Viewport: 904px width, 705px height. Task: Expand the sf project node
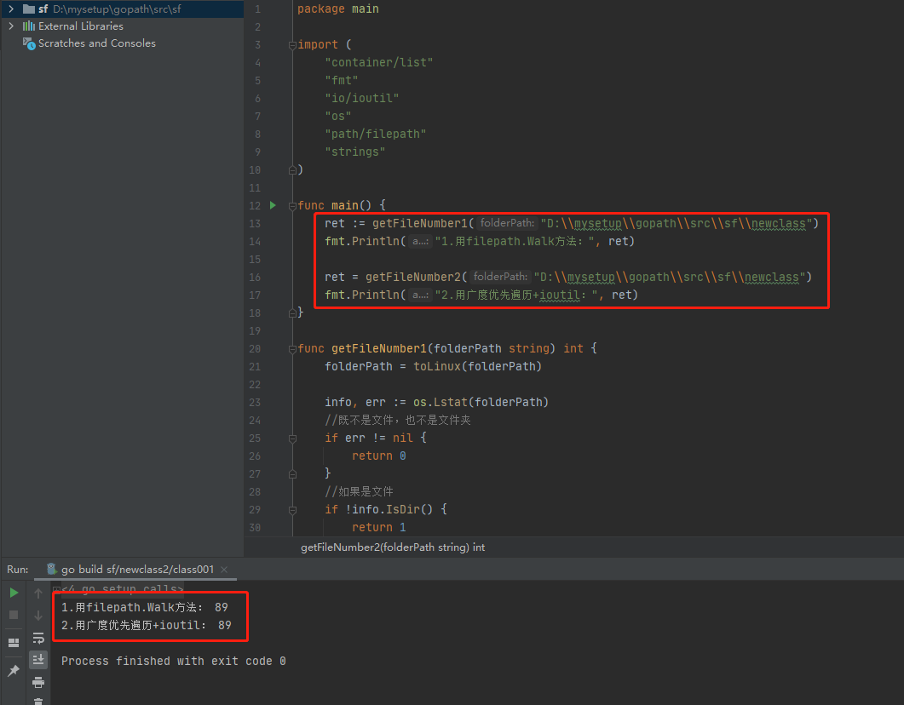(x=11, y=9)
